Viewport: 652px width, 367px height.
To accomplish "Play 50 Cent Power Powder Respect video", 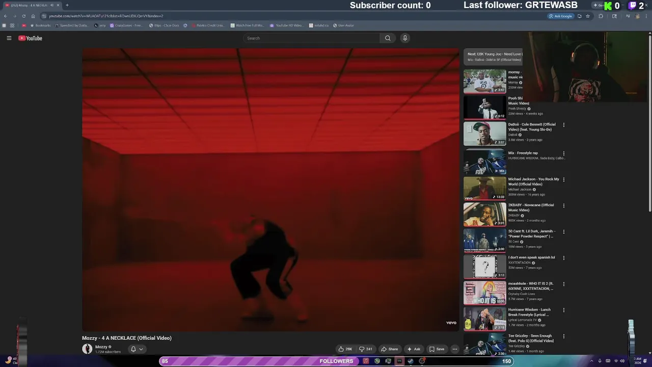I will coord(485,240).
